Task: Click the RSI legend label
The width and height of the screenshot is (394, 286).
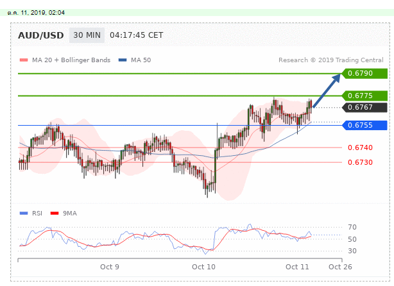Action: (37, 213)
